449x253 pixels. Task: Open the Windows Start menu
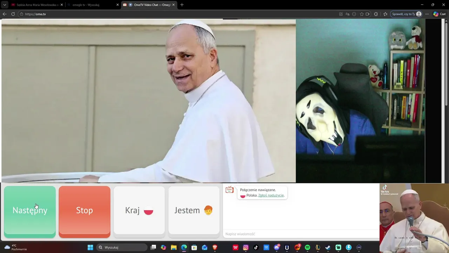(90, 247)
